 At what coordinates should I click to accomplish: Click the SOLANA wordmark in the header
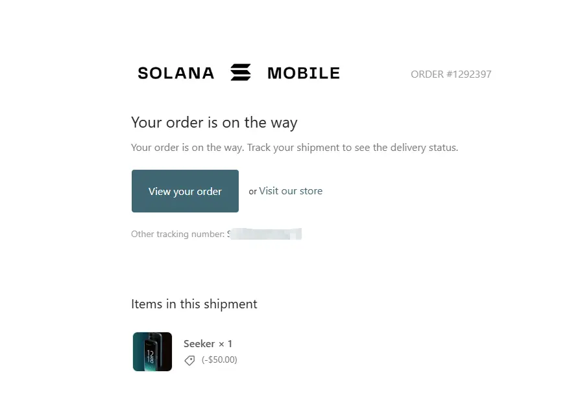tap(176, 73)
